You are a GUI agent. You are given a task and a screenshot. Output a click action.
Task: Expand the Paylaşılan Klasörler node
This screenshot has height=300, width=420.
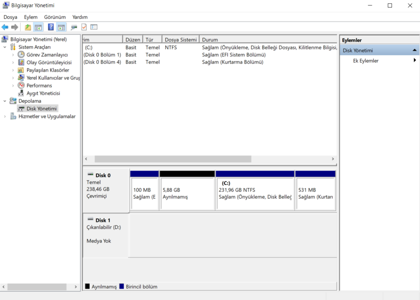point(13,70)
